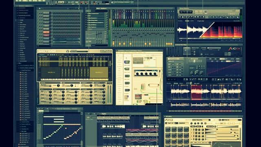Click the Slicex lower waveform overview strip

[x=206, y=105]
